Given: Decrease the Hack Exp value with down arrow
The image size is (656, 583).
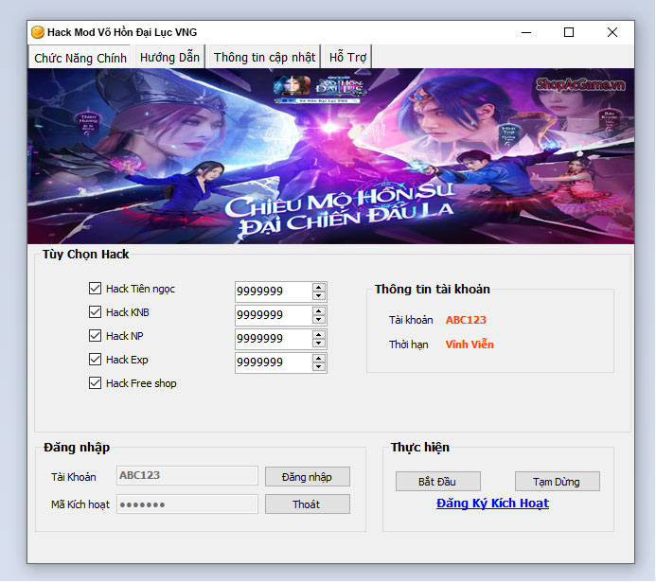Looking at the screenshot, I should 319,367.
